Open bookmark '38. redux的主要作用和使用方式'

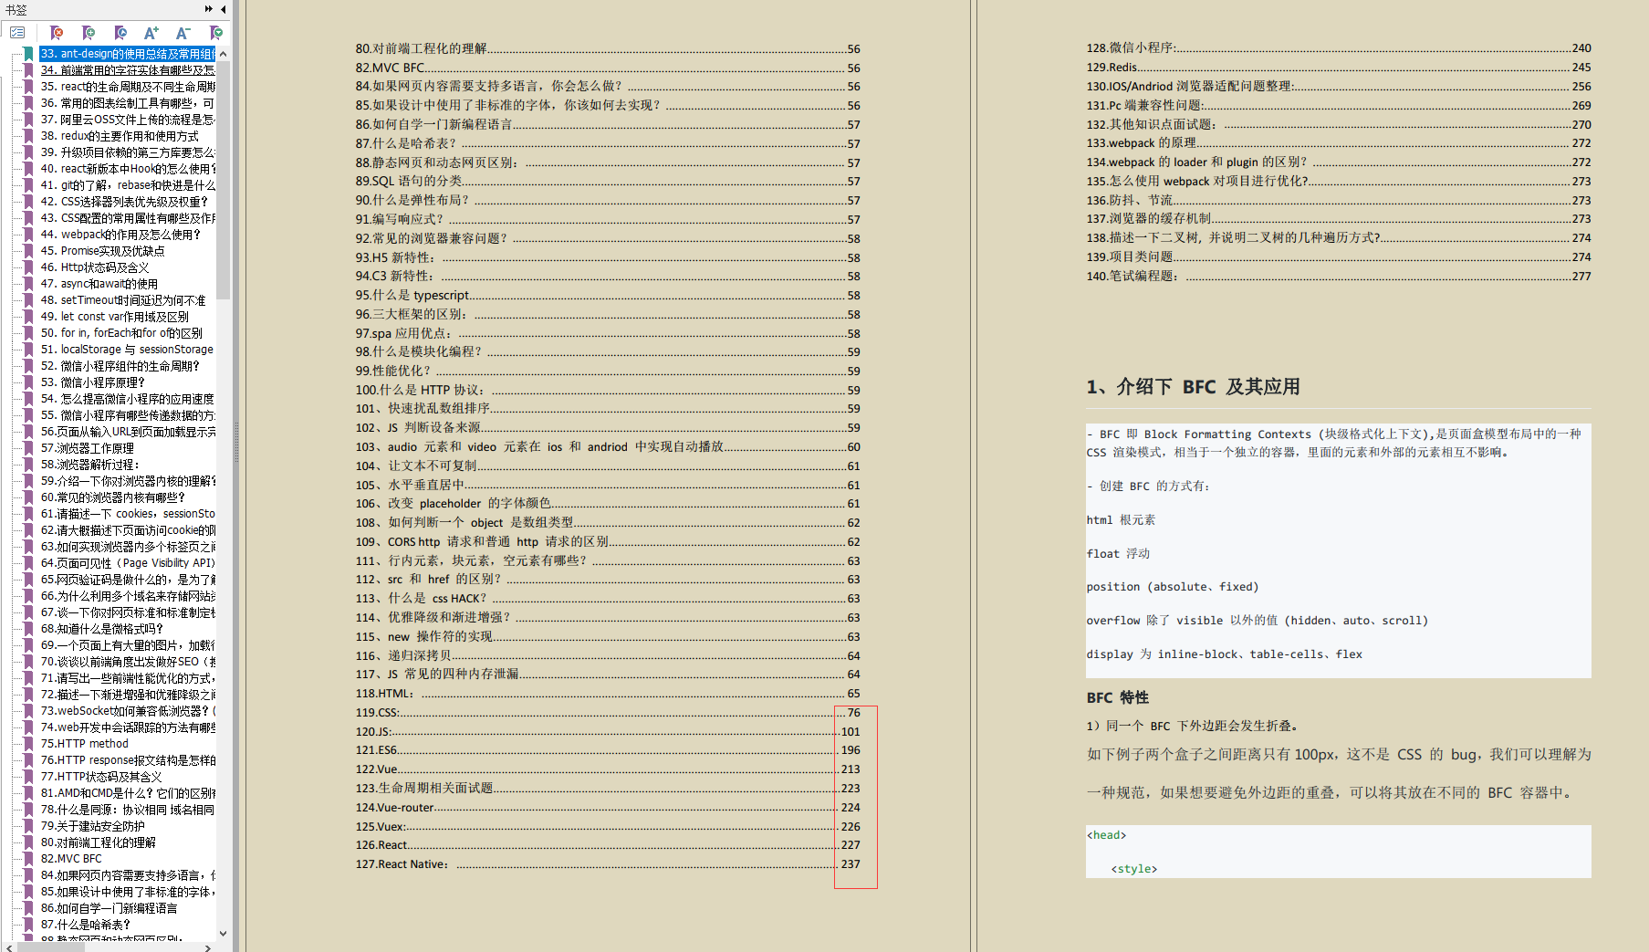click(x=120, y=136)
